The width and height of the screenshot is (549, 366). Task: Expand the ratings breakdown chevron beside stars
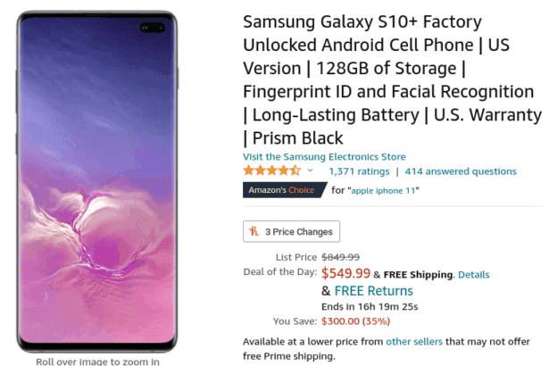[310, 171]
